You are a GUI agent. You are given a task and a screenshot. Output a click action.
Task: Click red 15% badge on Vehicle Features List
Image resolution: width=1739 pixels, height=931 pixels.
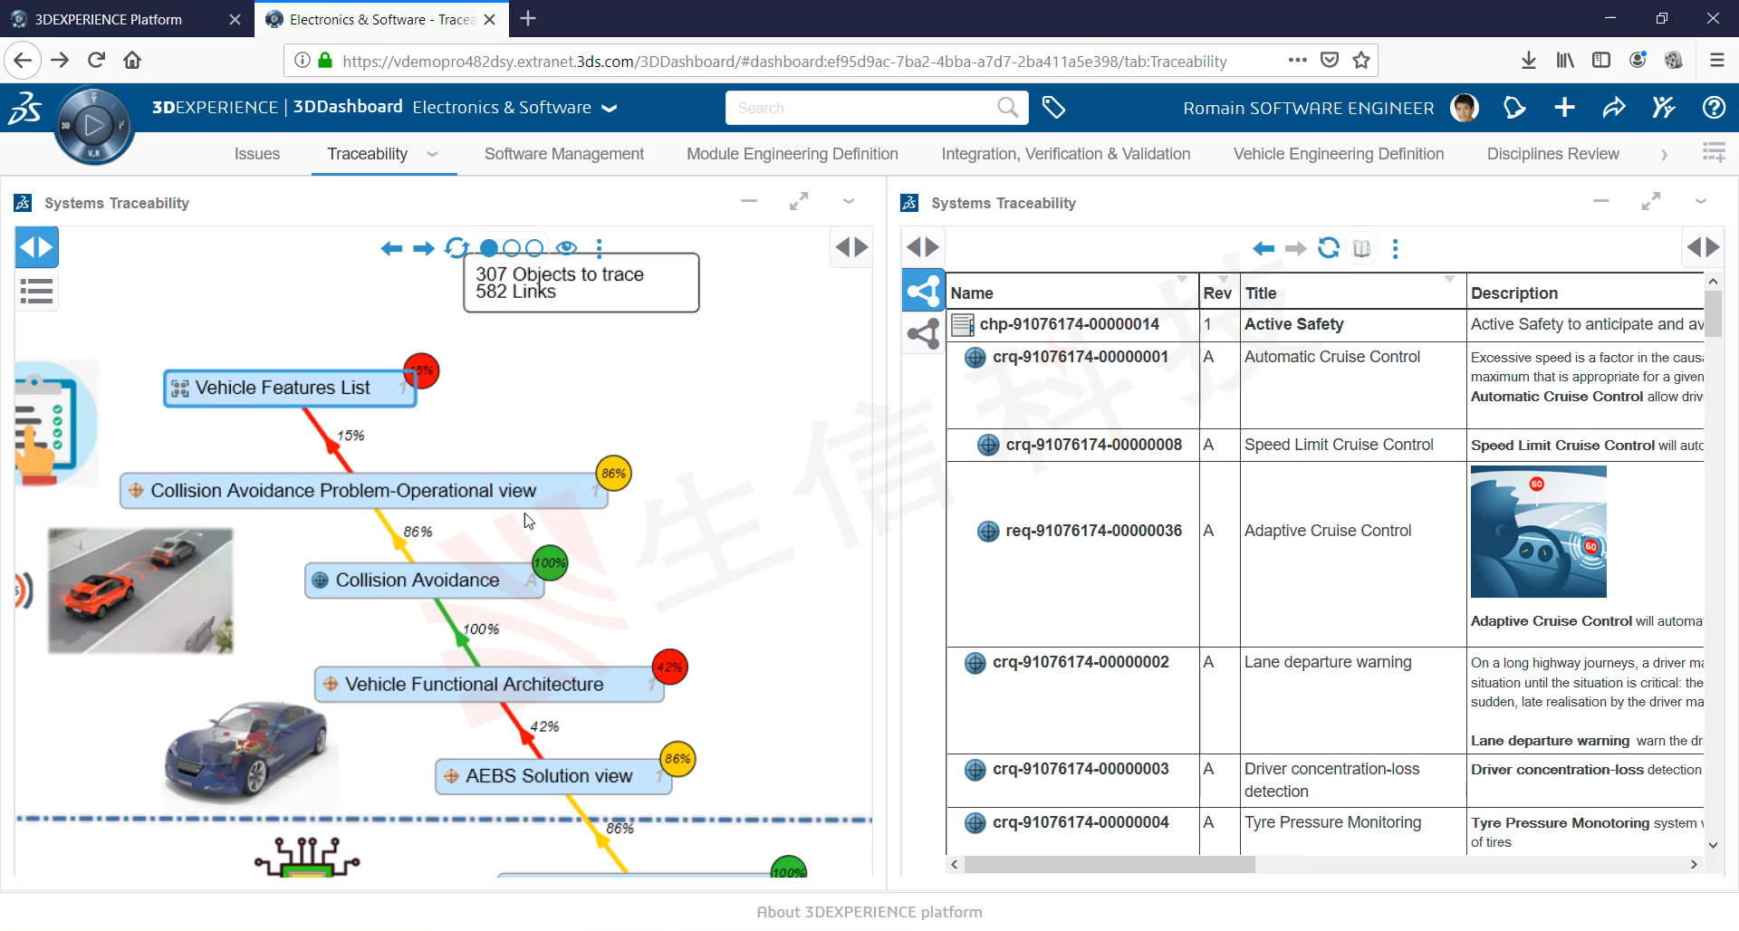point(421,370)
